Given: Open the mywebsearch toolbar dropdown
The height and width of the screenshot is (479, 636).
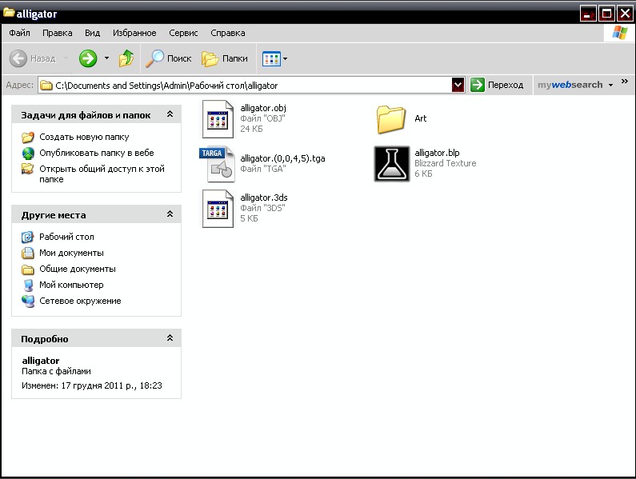Looking at the screenshot, I should point(610,86).
